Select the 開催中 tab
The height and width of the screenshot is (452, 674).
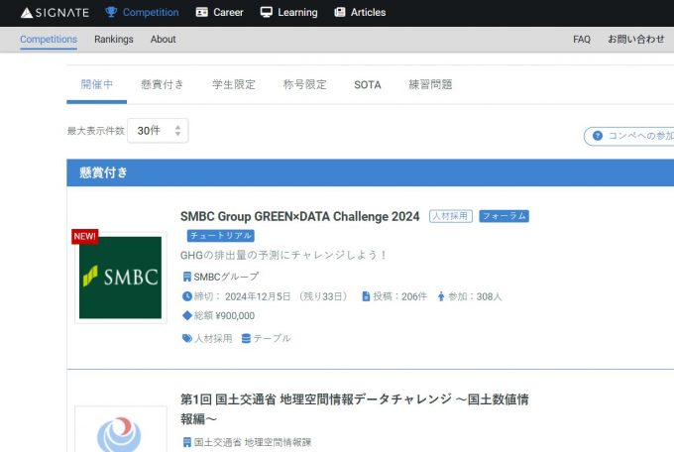point(97,84)
